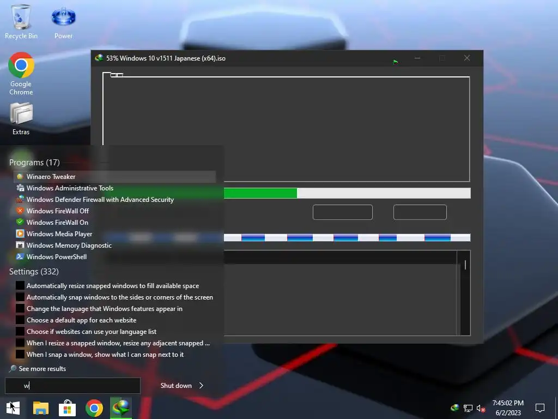Screen dimensions: 558x419
Task: Open the Recycle Bin desktop icon
Action: 21,21
